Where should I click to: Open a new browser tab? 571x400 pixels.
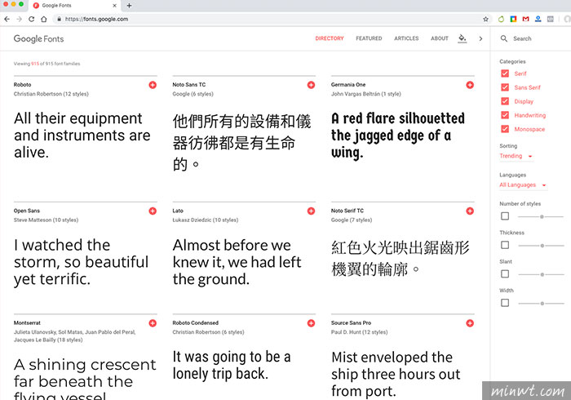tap(129, 6)
